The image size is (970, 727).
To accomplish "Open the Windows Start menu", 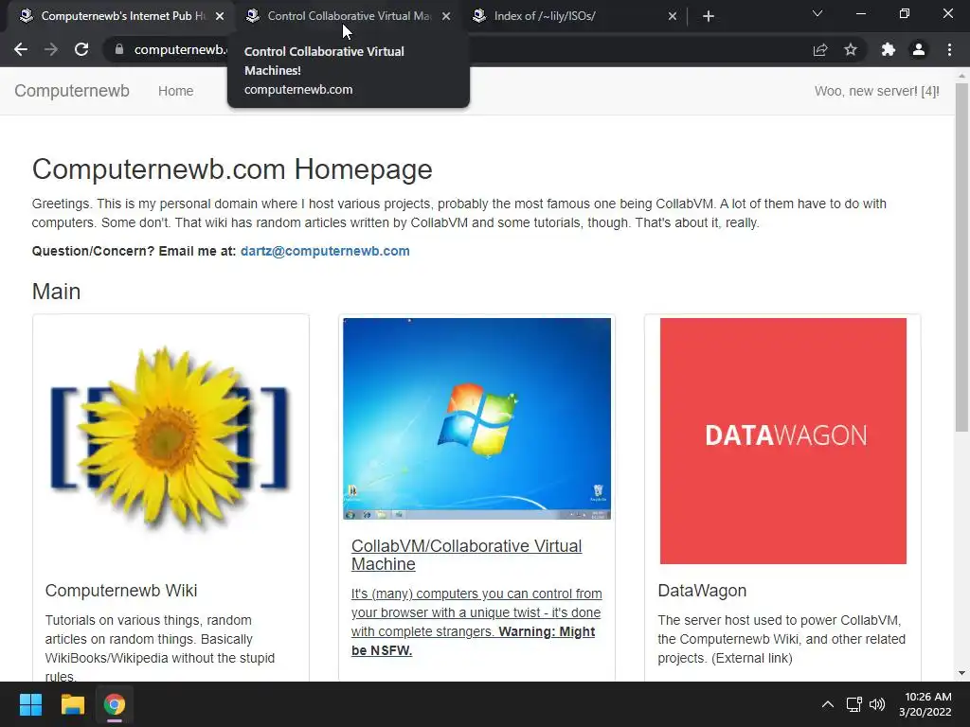I will (x=30, y=704).
